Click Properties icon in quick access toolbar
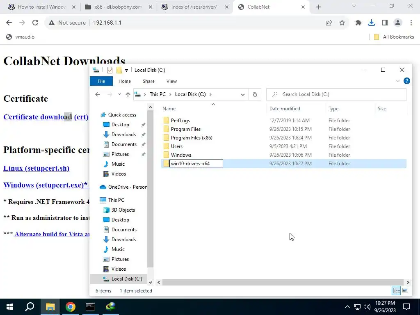The image size is (420, 315). (x=110, y=70)
